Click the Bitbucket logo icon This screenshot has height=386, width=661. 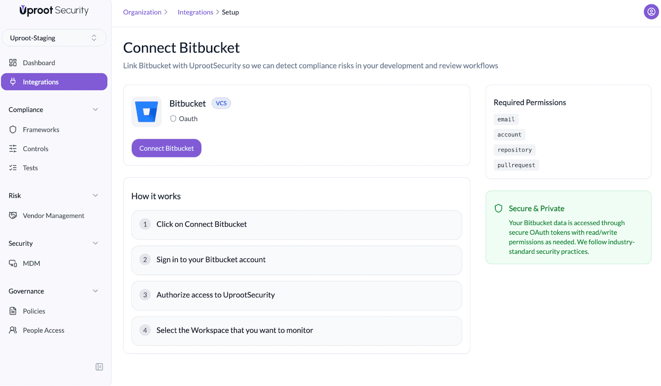pyautogui.click(x=147, y=112)
